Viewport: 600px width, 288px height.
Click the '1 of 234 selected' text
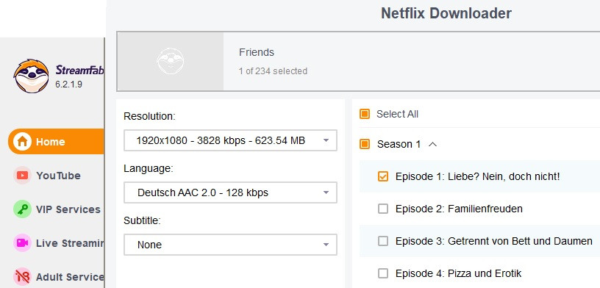[273, 71]
